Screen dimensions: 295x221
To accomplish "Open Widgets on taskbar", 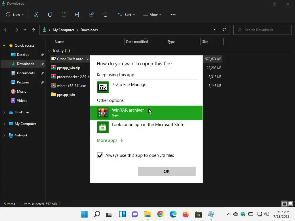I will 122,214.
